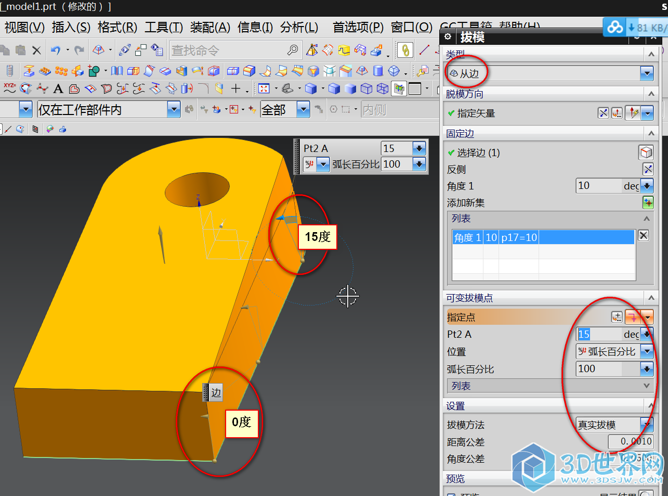Click the paste clipboard icon
Screen dimensions: 668x496
point(20,50)
